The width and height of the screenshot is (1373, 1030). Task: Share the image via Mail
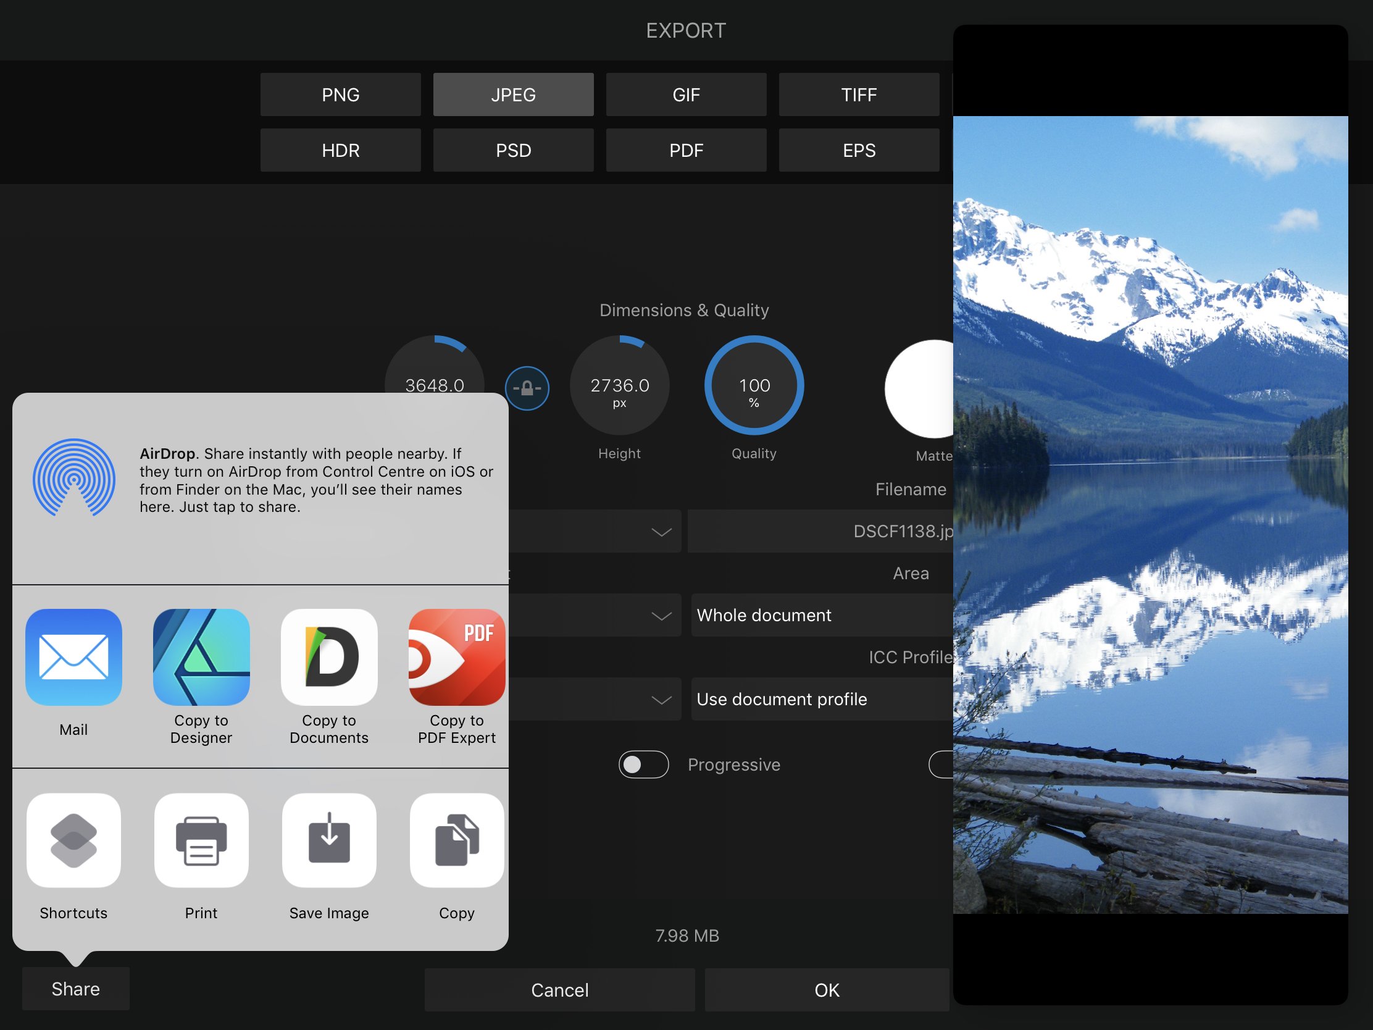click(x=73, y=658)
